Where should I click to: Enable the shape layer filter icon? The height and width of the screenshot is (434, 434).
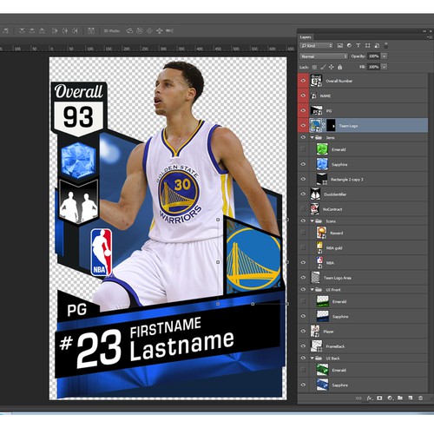click(367, 45)
